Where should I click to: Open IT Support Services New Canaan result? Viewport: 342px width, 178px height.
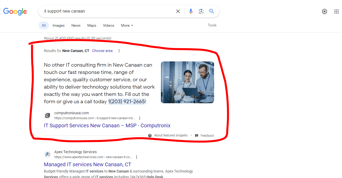point(107,125)
